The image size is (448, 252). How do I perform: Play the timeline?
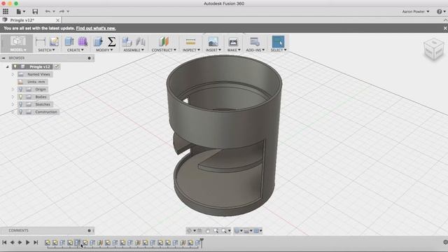(28, 242)
